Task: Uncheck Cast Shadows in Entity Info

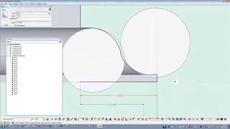Action: (x=15, y=25)
